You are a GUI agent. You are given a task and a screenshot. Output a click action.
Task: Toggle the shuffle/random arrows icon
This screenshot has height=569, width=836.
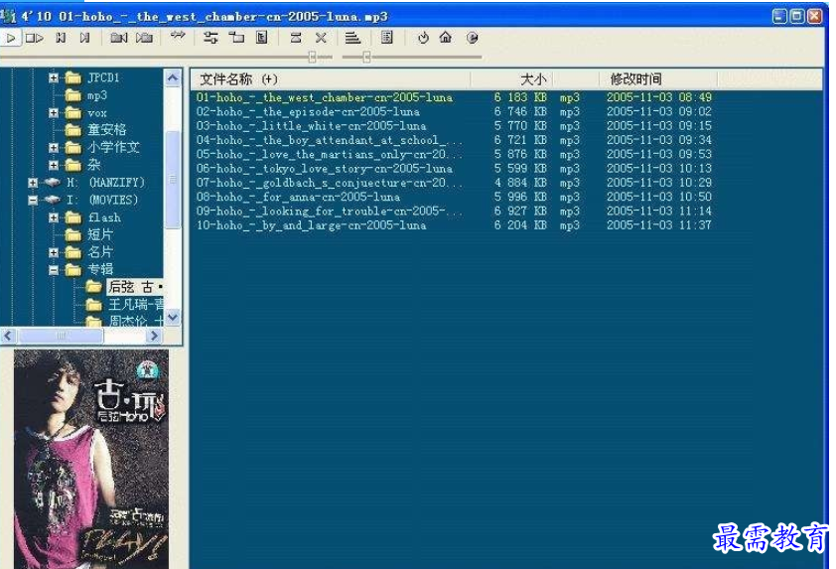click(x=178, y=37)
